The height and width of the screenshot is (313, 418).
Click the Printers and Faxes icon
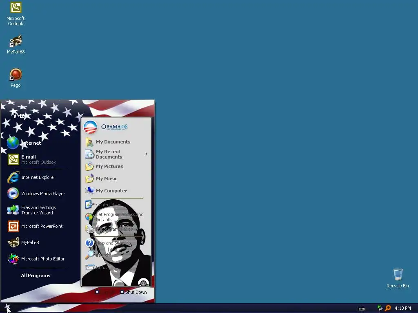pyautogui.click(x=89, y=229)
